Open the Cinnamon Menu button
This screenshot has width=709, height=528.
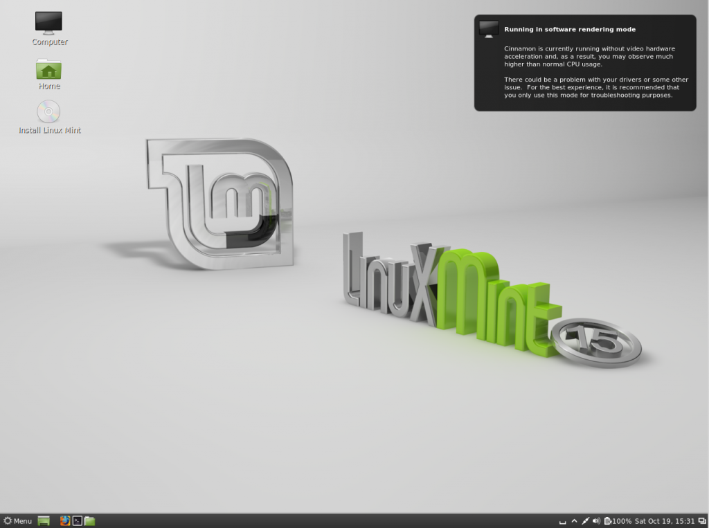[x=17, y=521]
